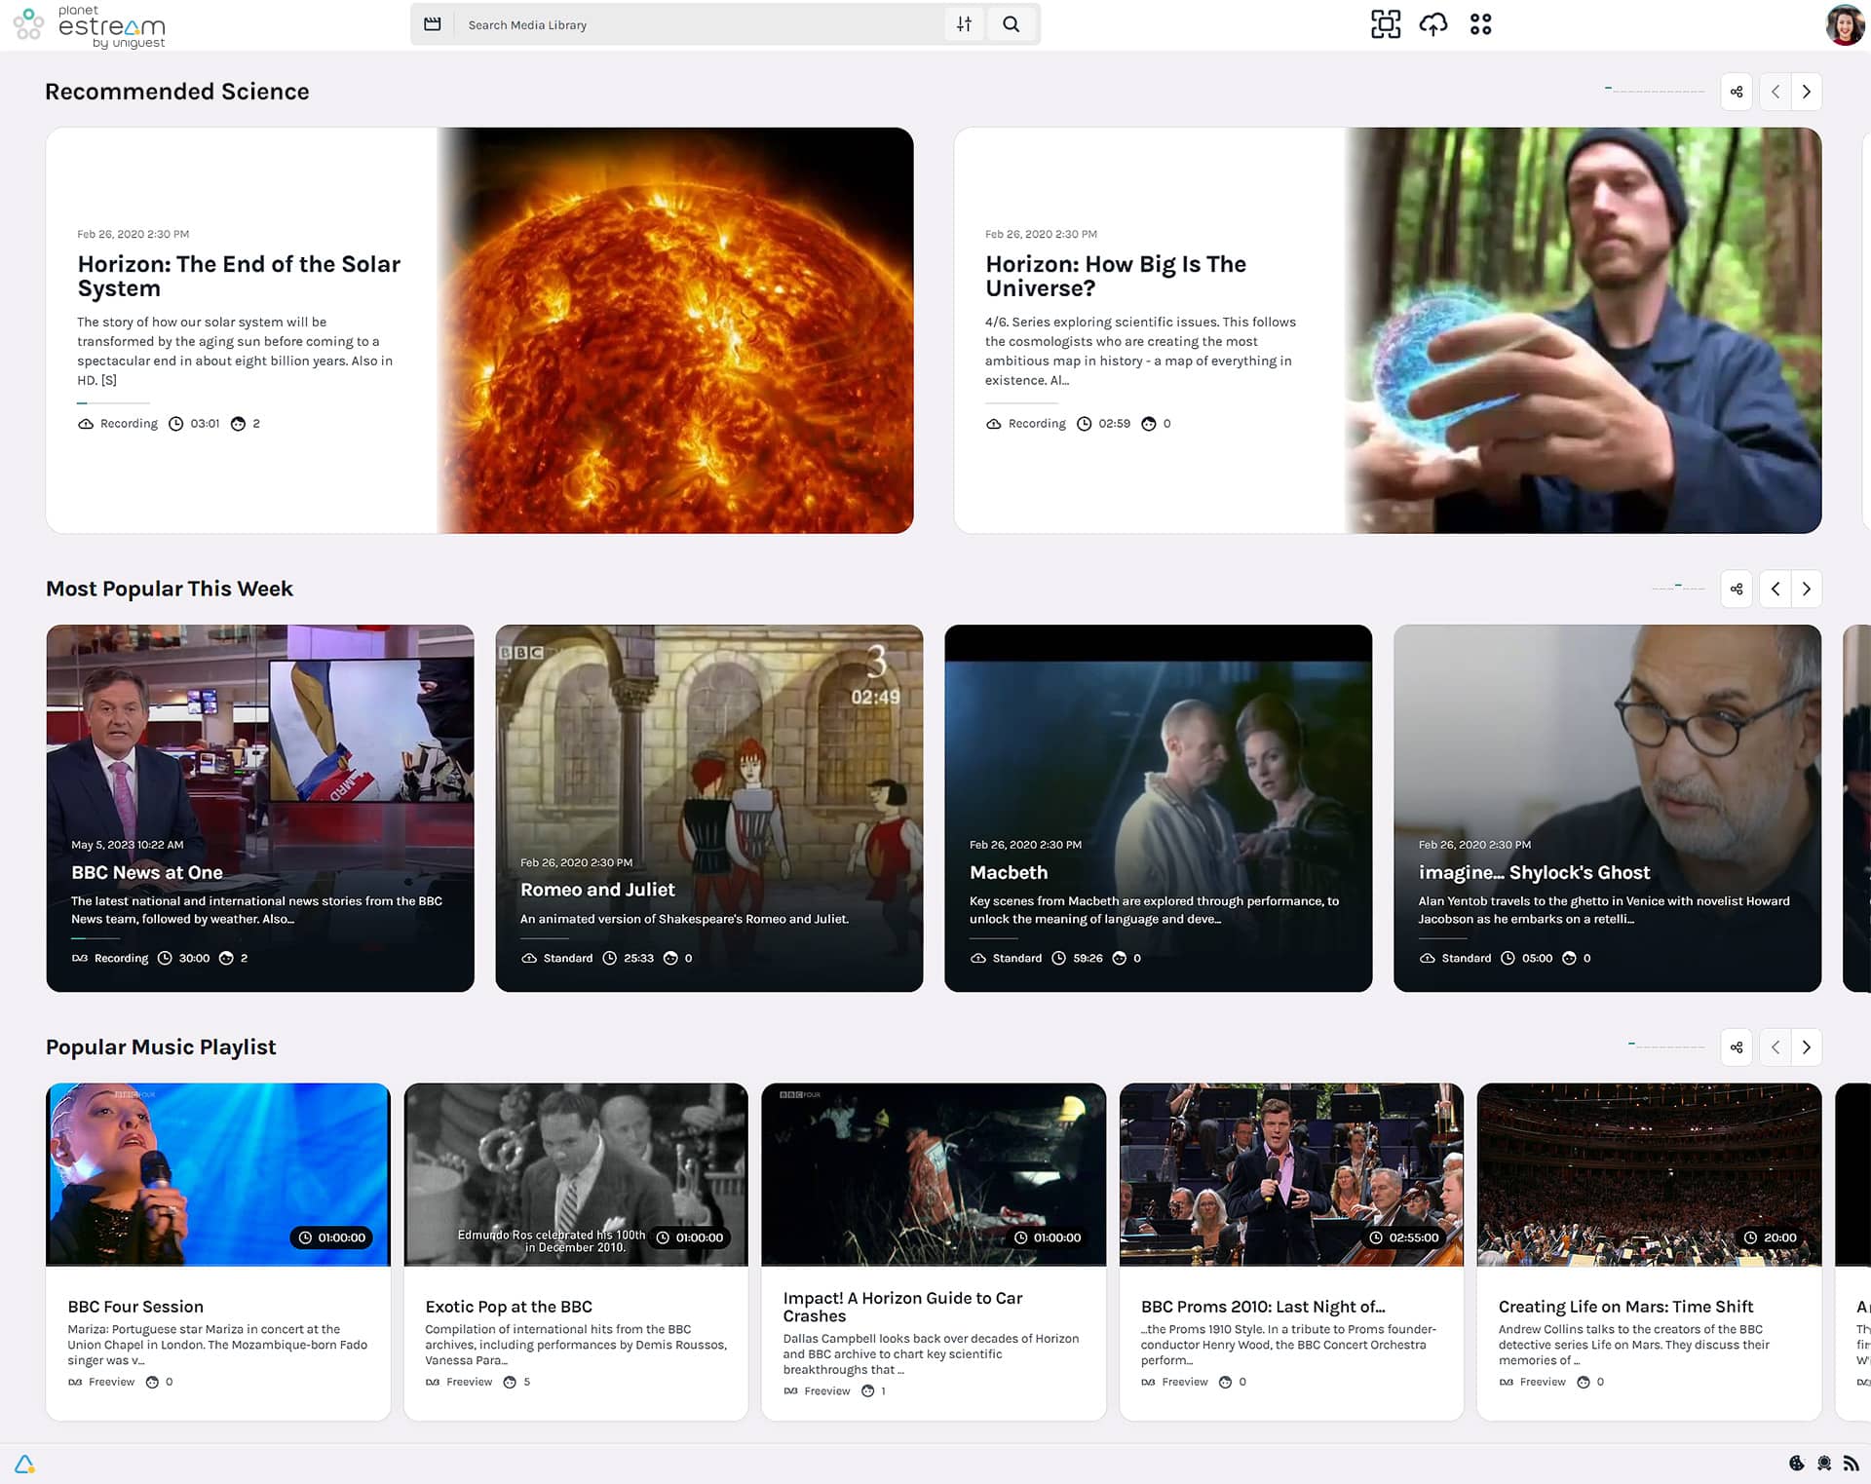This screenshot has height=1484, width=1871.
Task: Open the media category icon in search bar
Action: [433, 24]
